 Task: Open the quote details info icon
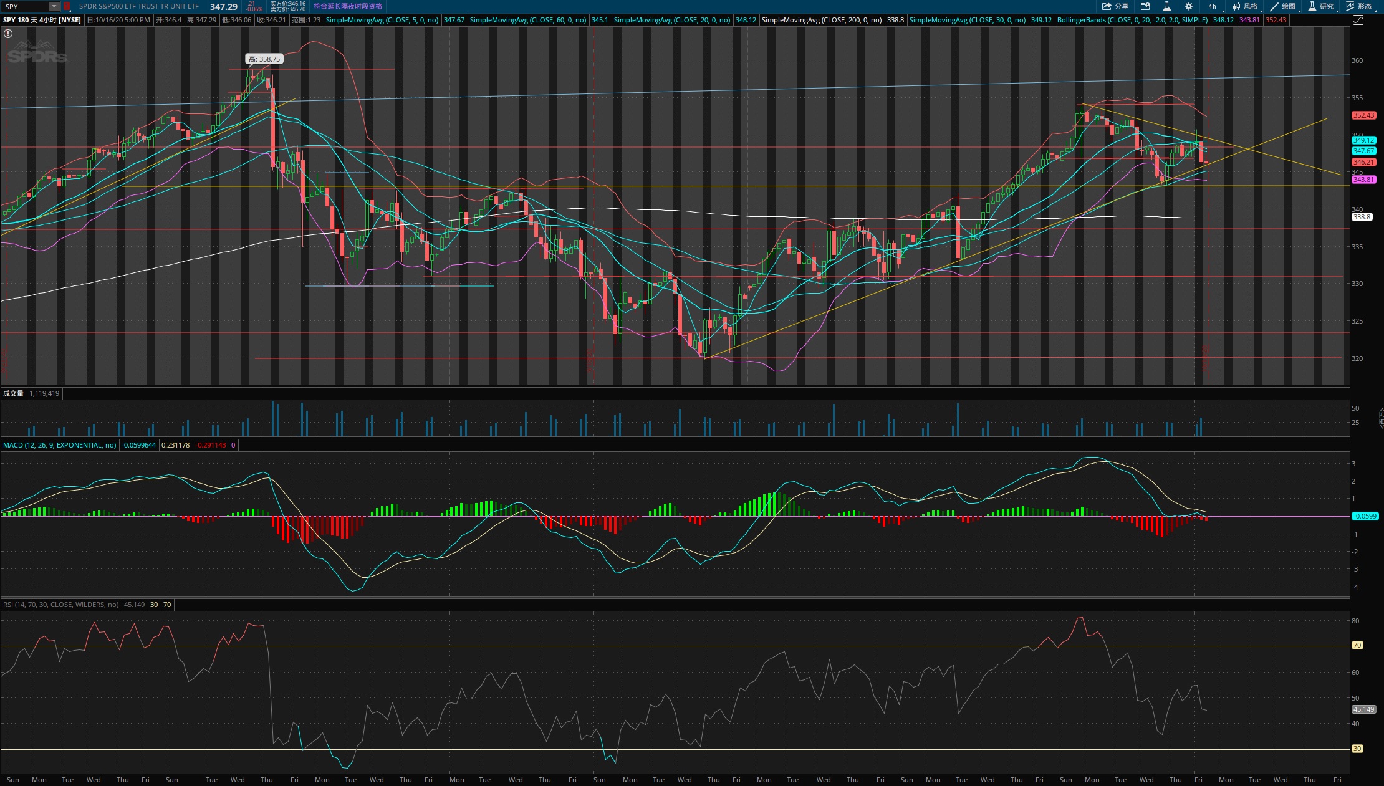(1145, 6)
